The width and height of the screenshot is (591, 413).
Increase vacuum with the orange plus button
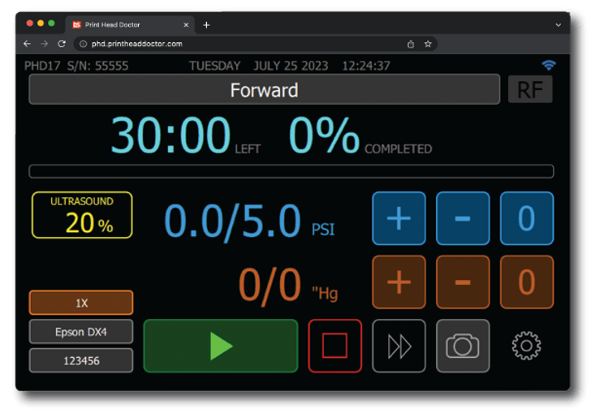point(399,282)
